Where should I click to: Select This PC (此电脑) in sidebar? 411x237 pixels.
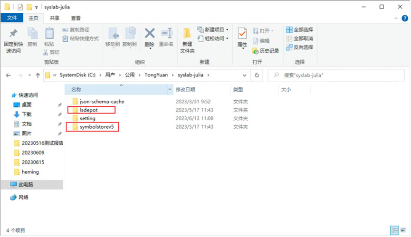pyautogui.click(x=26, y=185)
